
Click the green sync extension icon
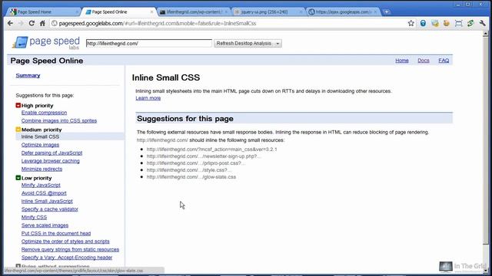click(x=470, y=23)
